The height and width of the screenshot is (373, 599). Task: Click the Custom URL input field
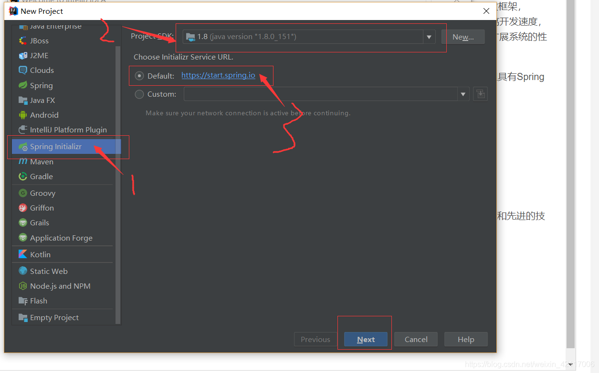[320, 94]
